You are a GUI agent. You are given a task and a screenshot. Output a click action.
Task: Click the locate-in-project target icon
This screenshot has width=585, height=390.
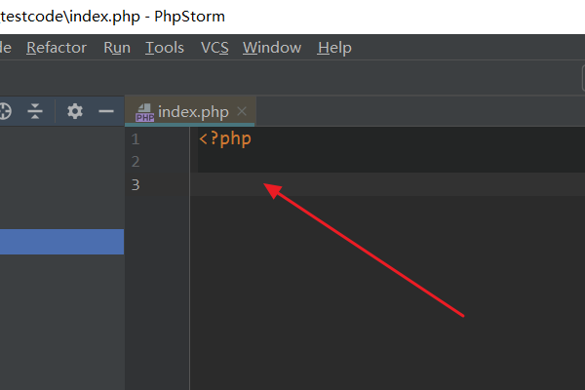(3, 111)
